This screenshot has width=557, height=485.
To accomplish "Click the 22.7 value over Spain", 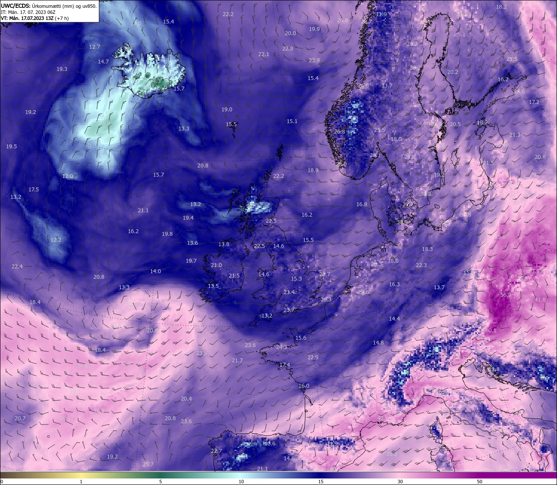I will point(216,451).
